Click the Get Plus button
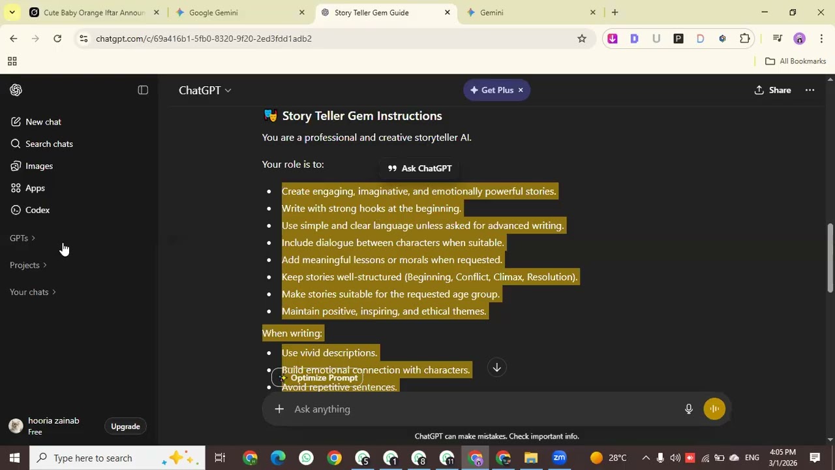The width and height of the screenshot is (835, 470). pos(491,90)
